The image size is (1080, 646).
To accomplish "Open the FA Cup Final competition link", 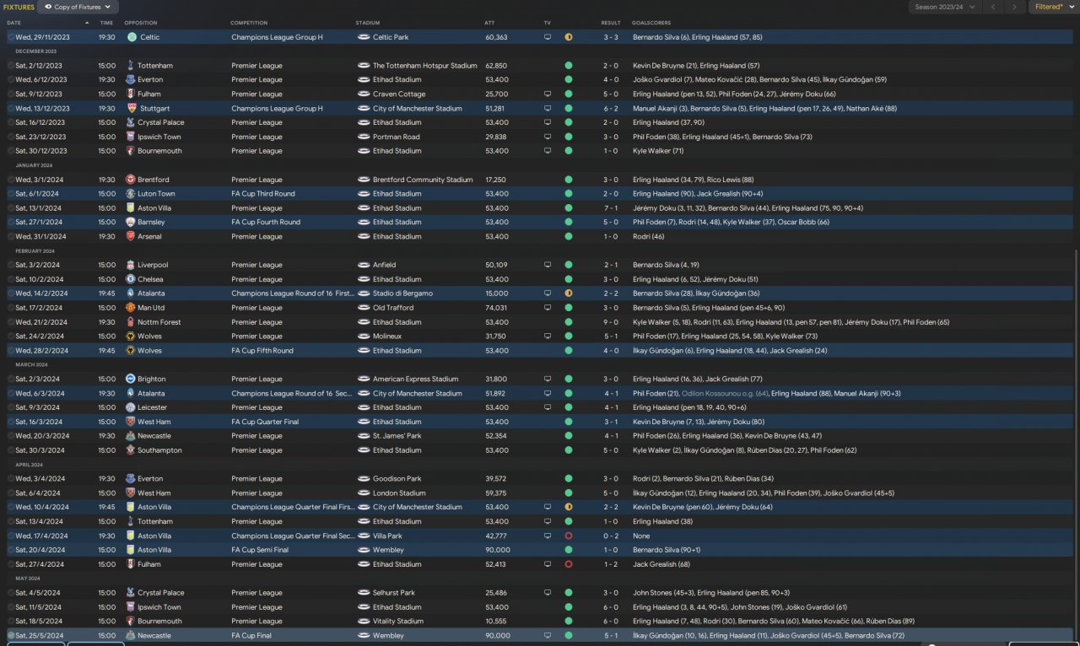I will point(252,635).
